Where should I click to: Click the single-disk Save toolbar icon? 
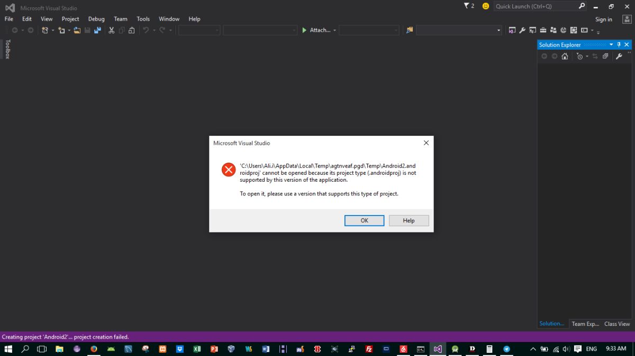point(87,30)
